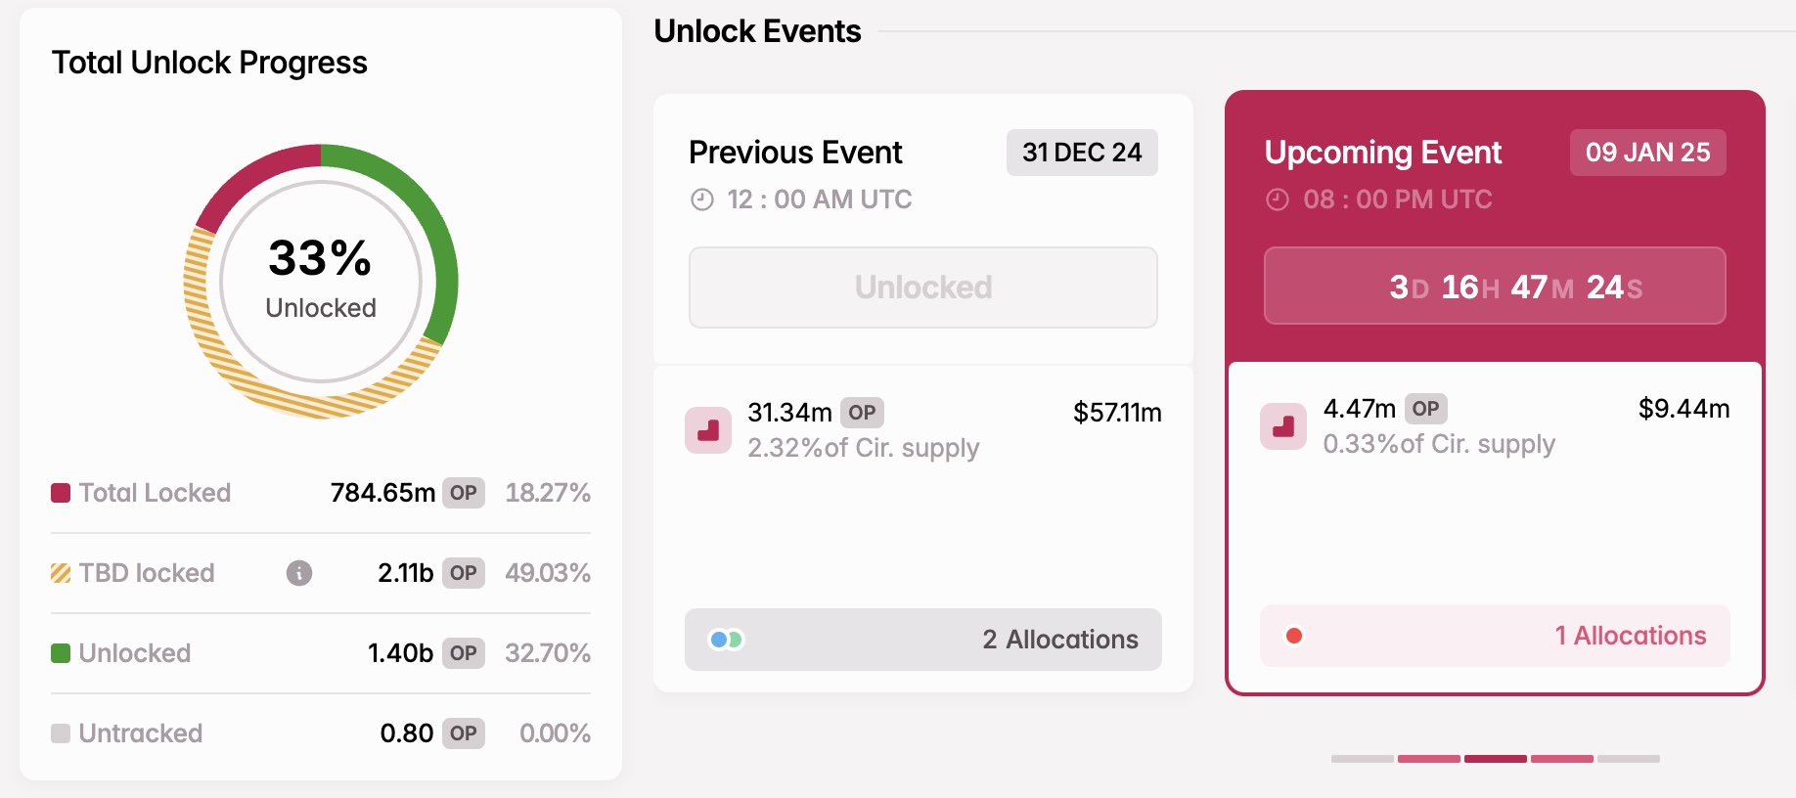Click the 09 JAN 25 date badge

(x=1648, y=153)
